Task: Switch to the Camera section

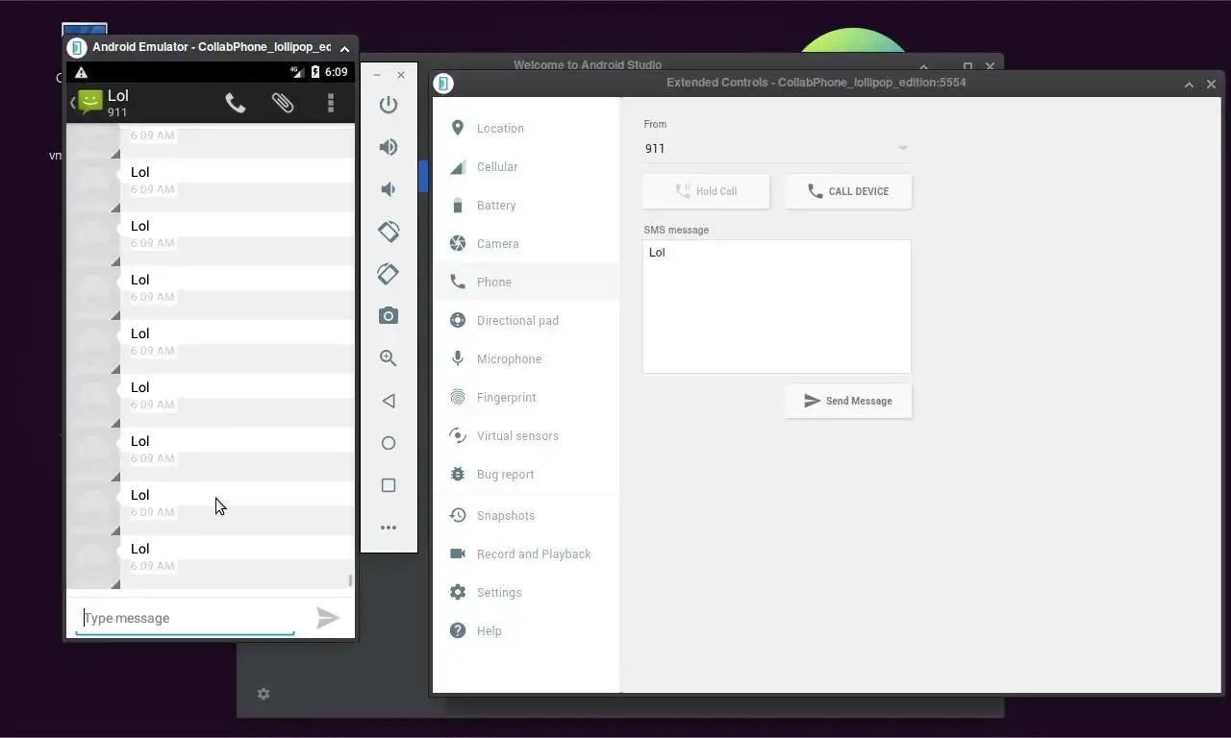Action: click(x=526, y=243)
